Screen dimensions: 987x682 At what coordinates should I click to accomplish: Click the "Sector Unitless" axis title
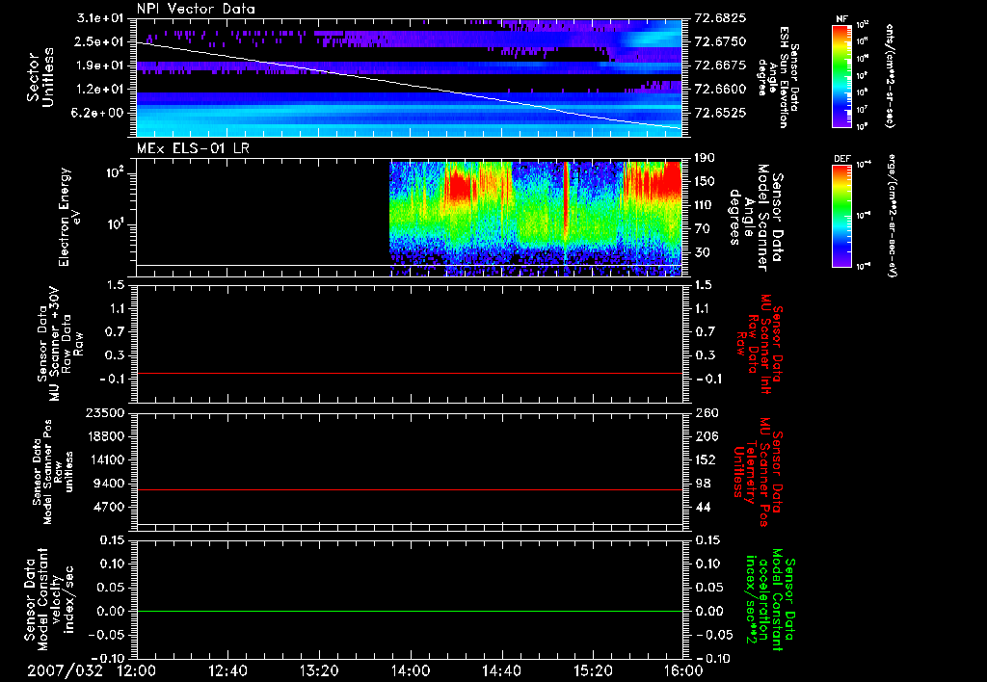(x=40, y=77)
